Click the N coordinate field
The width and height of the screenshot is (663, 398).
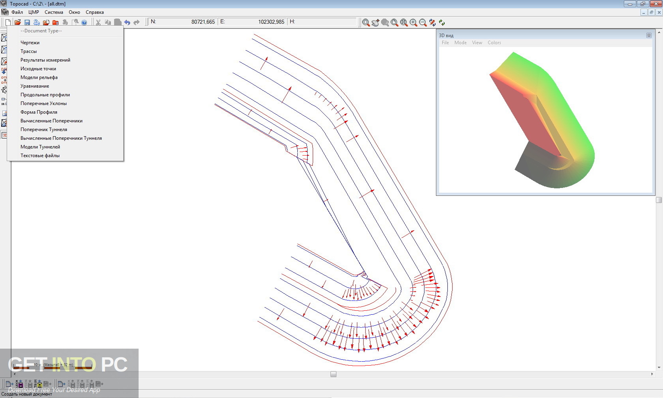point(183,22)
